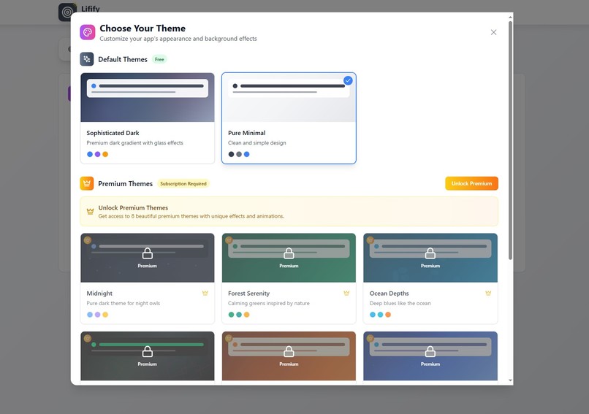
Task: Click 'Deep blues like the ocean' description
Action: [400, 303]
